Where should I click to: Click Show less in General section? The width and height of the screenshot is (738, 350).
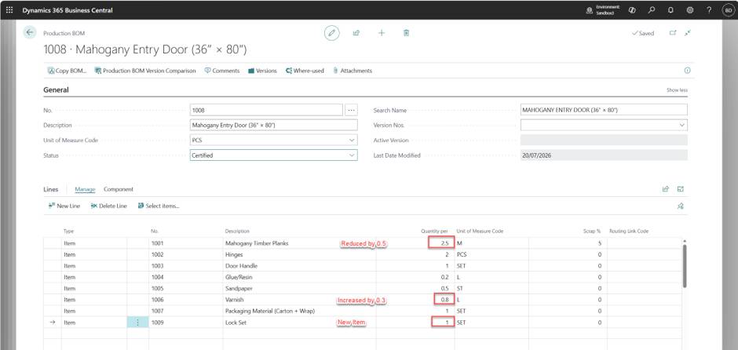(x=677, y=89)
